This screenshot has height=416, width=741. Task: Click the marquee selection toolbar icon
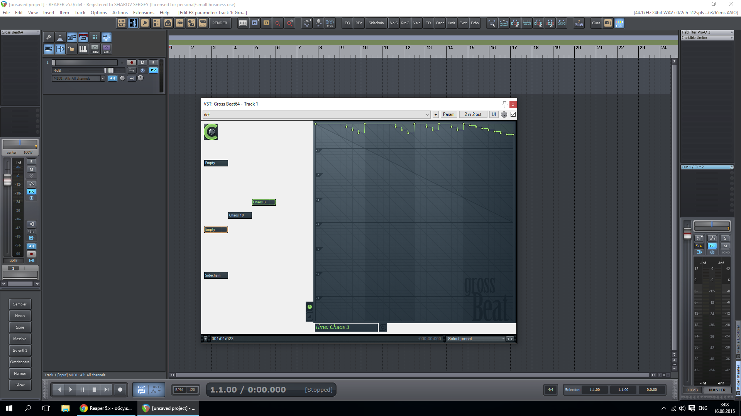click(492, 23)
